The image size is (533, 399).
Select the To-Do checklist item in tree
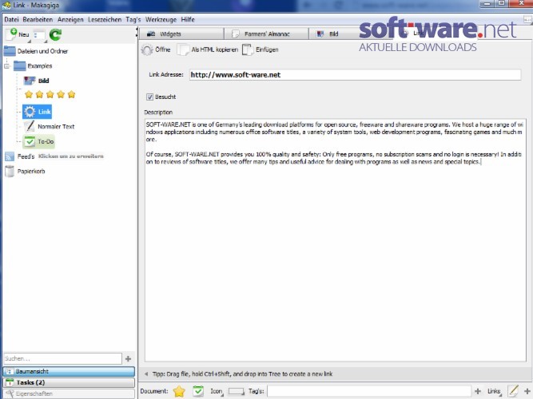tap(38, 141)
